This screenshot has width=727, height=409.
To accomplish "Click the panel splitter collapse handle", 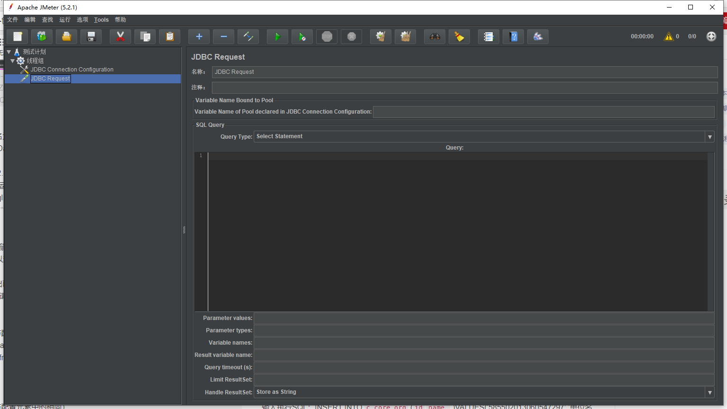I will pyautogui.click(x=184, y=230).
